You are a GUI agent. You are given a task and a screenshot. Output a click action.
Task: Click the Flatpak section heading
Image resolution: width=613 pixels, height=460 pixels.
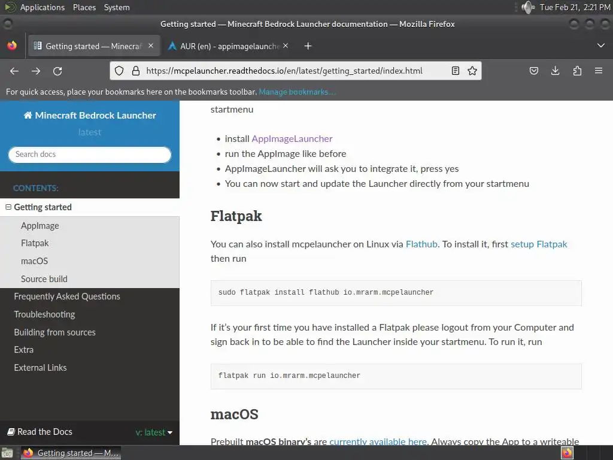[x=236, y=216]
